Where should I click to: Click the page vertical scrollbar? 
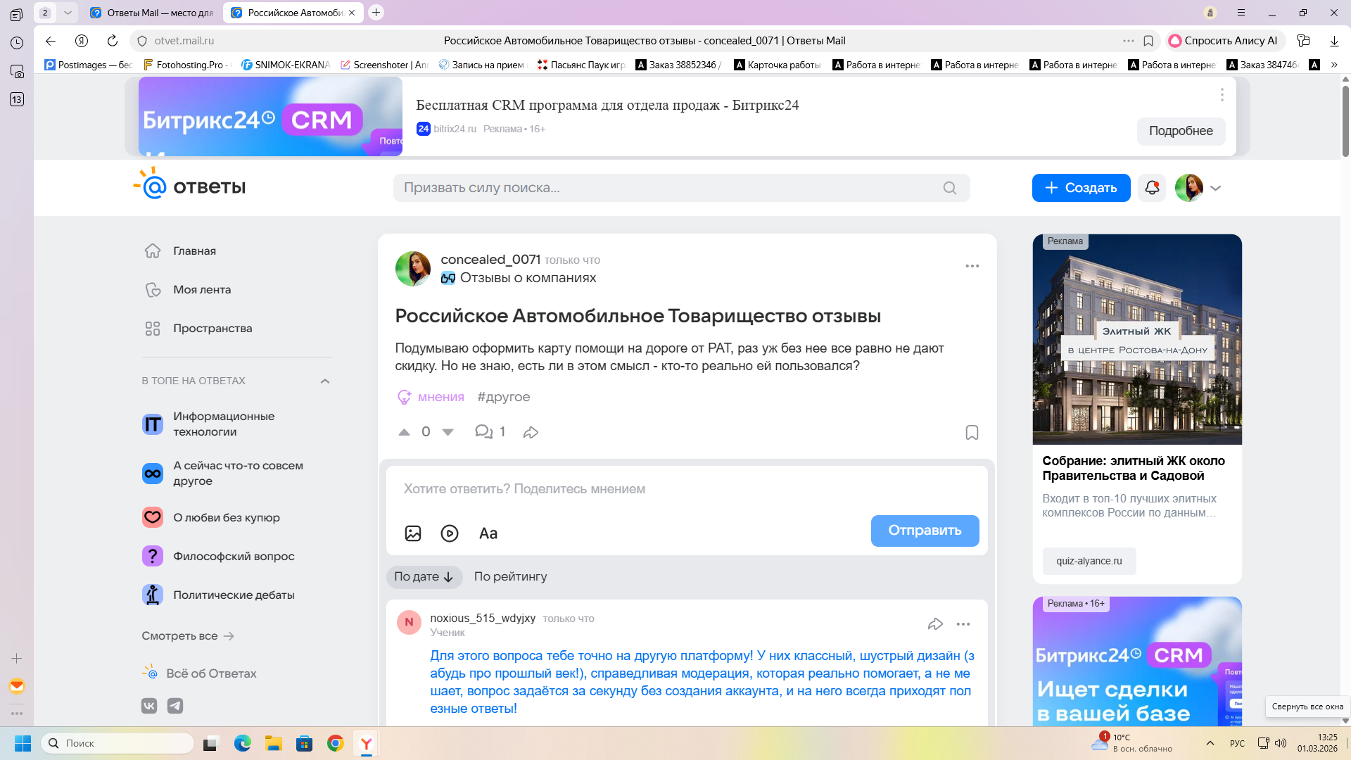[x=1345, y=120]
